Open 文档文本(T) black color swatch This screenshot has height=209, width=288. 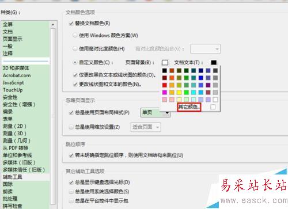214,62
